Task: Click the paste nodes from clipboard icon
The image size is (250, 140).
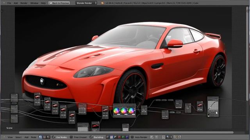Action: tap(179, 137)
